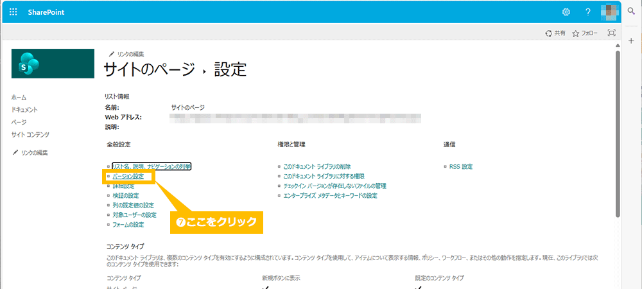The width and height of the screenshot is (642, 289).
Task: Open ホーム in the left navigation
Action: tap(19, 98)
